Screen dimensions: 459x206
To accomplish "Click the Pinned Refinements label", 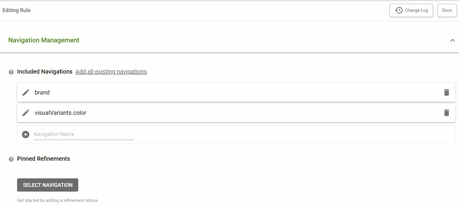I will 44,159.
